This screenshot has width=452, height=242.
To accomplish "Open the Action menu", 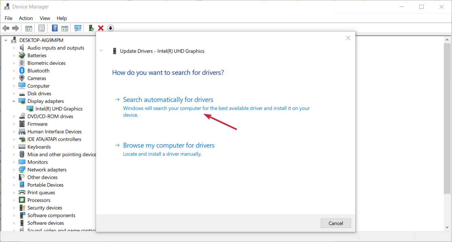I will (x=26, y=18).
